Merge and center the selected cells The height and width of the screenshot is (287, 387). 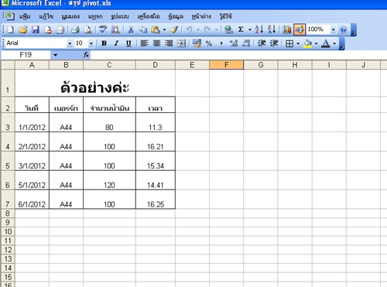181,43
